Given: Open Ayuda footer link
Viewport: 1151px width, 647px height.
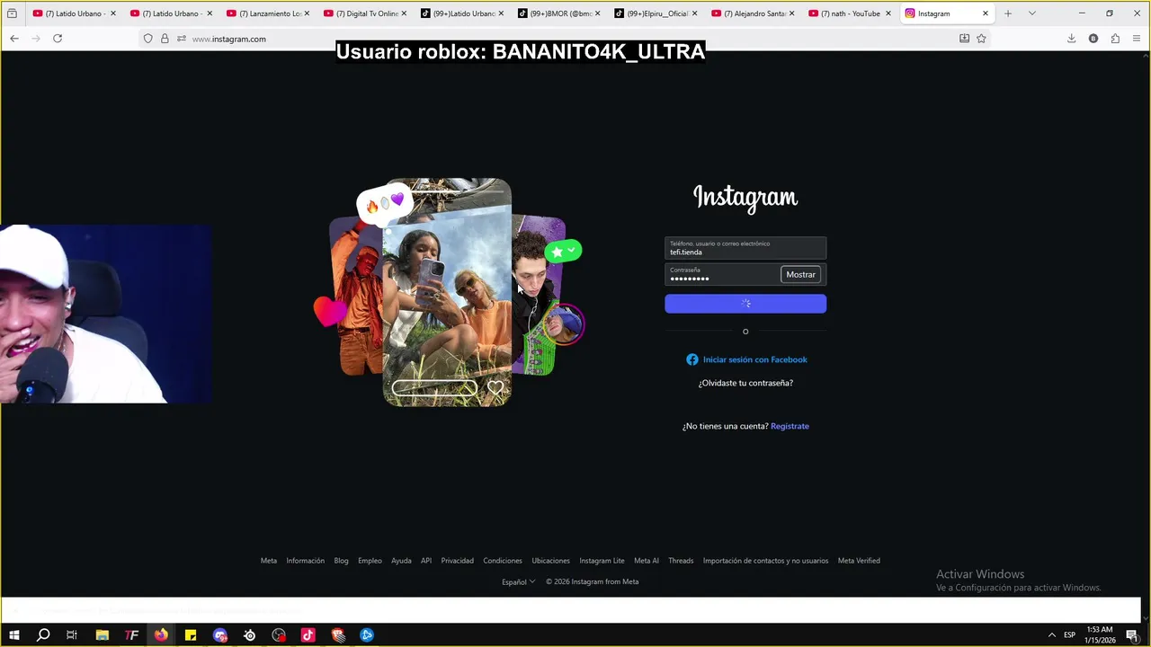Looking at the screenshot, I should pyautogui.click(x=401, y=561).
